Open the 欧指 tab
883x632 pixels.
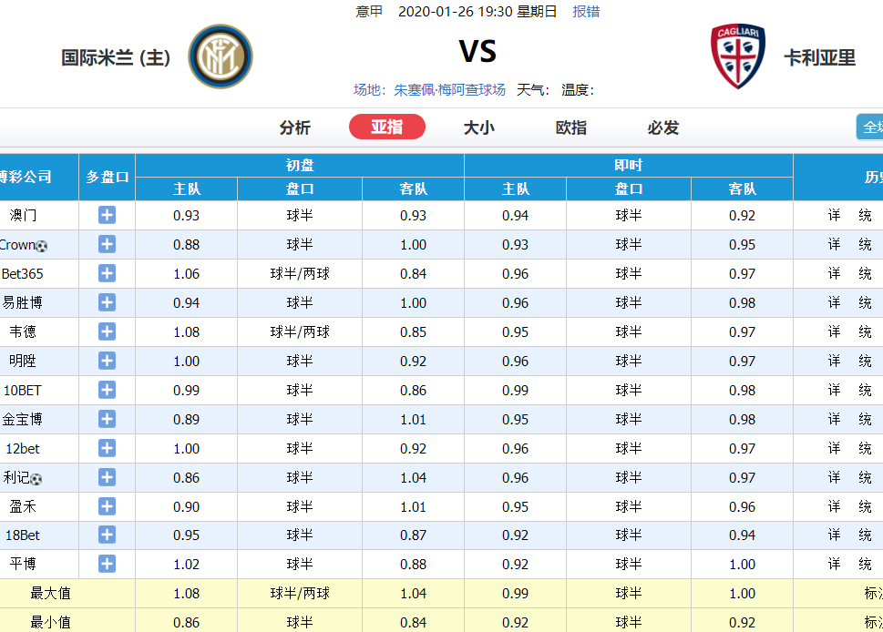pos(571,127)
